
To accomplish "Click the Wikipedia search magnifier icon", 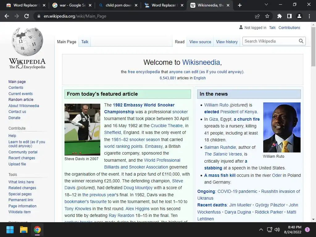I will pyautogui.click(x=301, y=41).
